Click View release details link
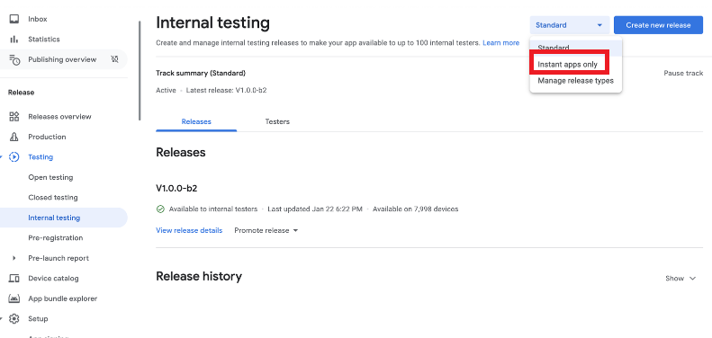The image size is (712, 338). pos(189,230)
